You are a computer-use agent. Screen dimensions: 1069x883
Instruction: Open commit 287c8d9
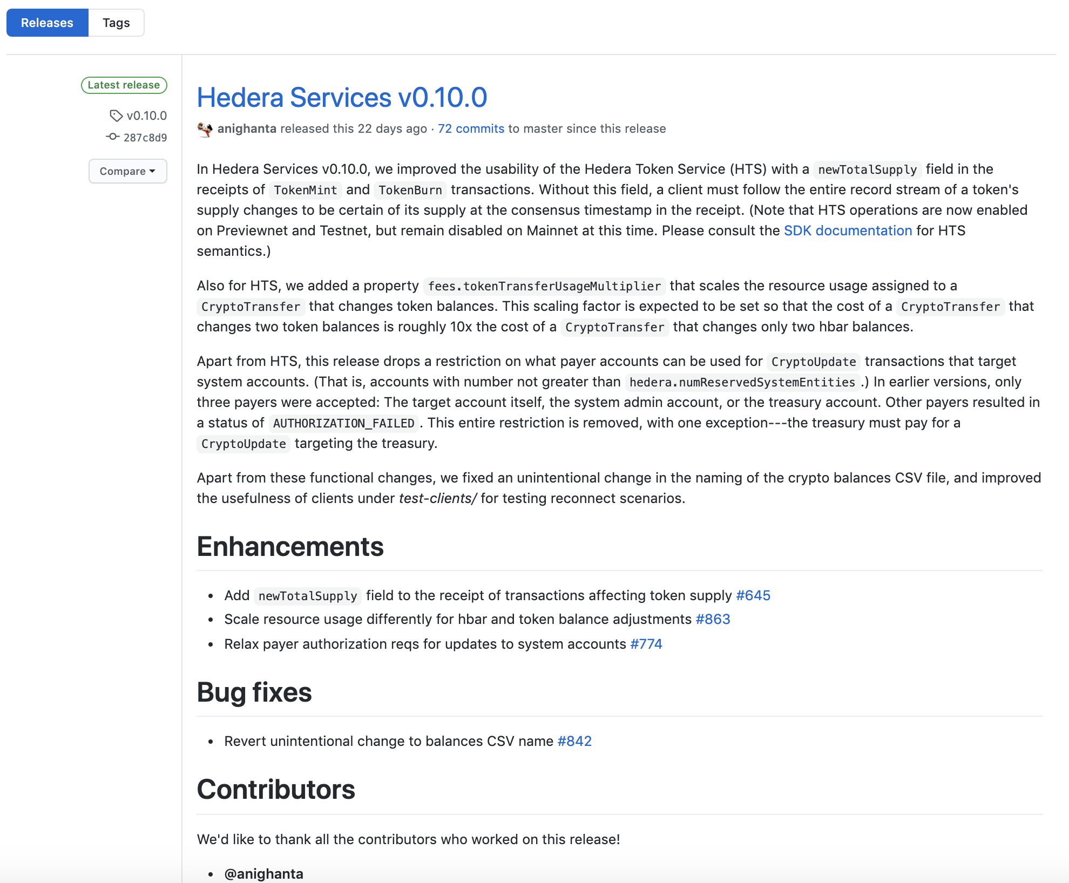(x=145, y=138)
